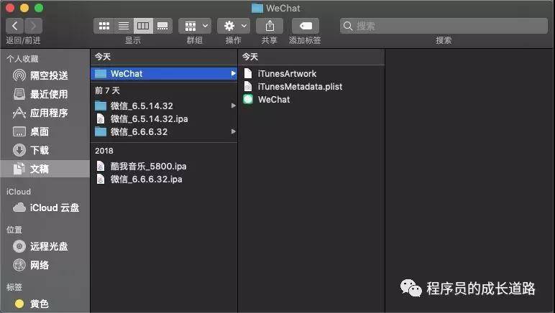
Task: Click the 微信_6.6.6.32.ipa file icon
Action: 101,179
